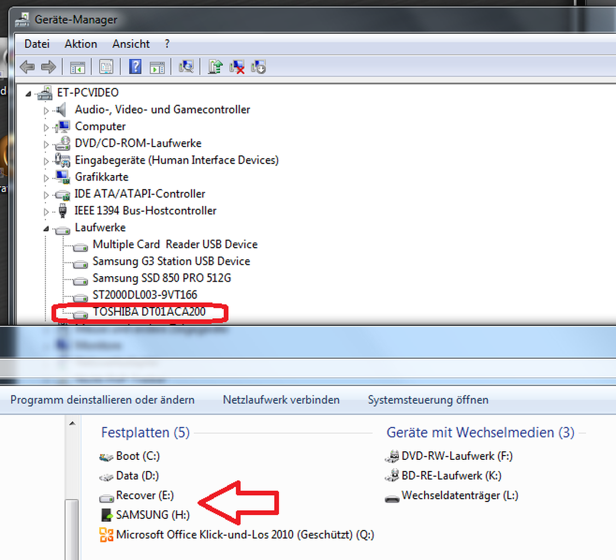Click the IEEE 1394 Bus-Hostcontroller icon
Viewport: 616px width, 560px height.
62,211
